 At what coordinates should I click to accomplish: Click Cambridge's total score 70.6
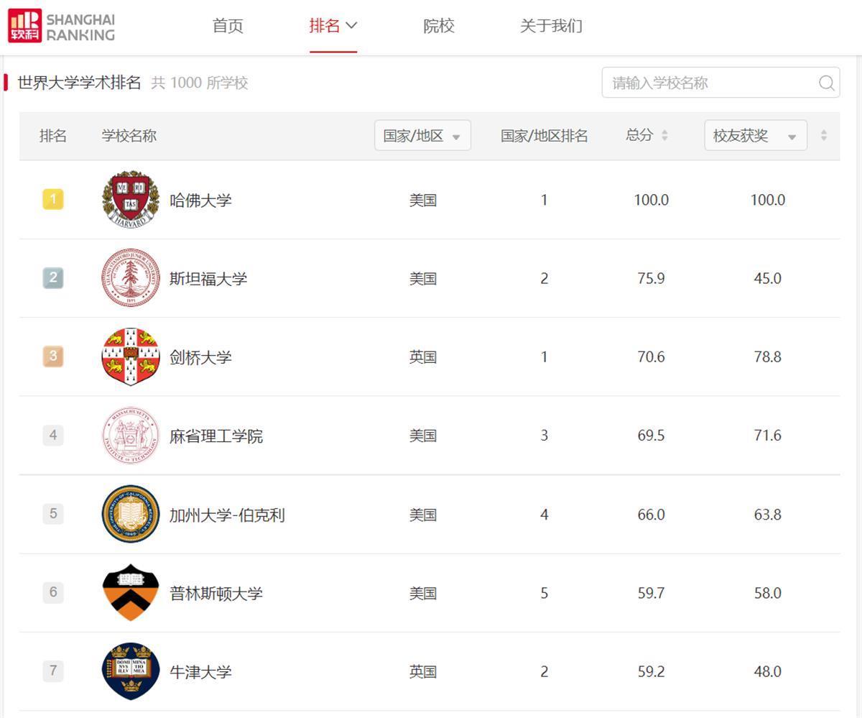[x=651, y=356]
